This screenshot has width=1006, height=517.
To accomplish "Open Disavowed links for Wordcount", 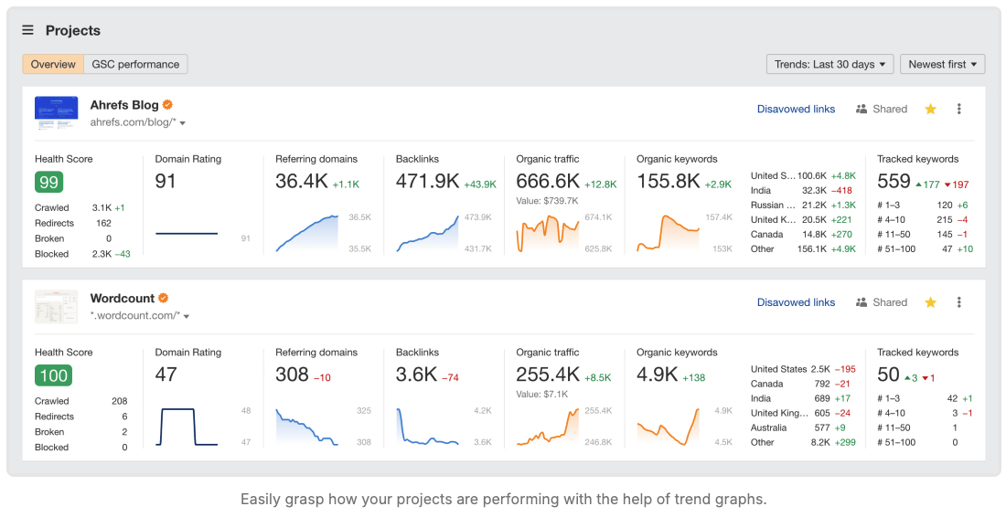I will tap(796, 302).
